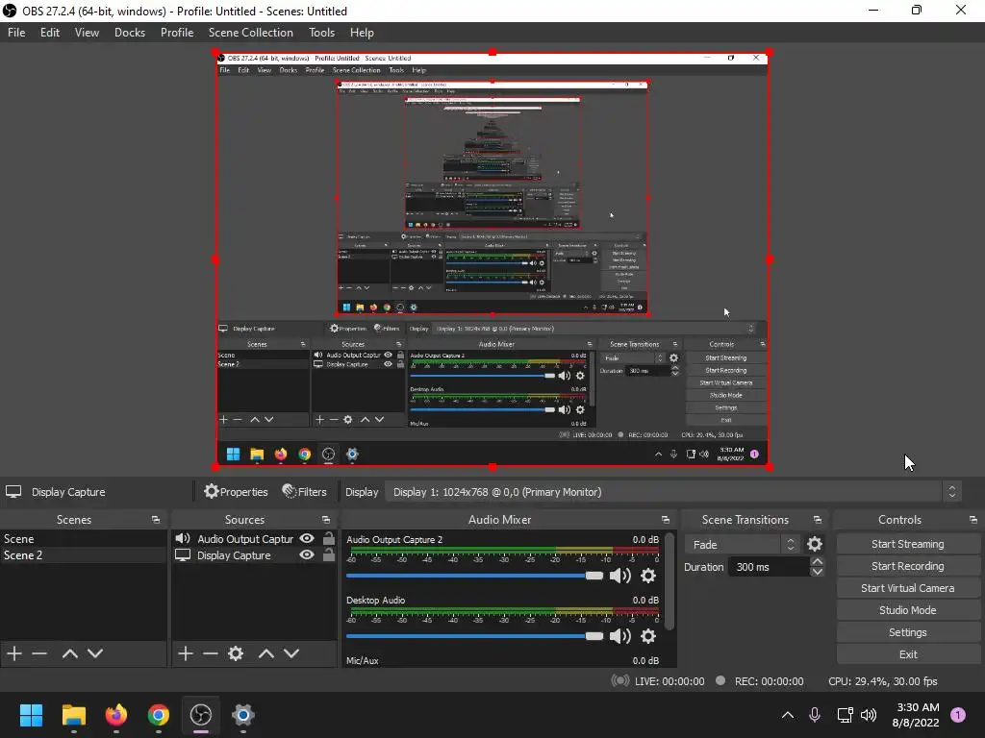Open the Display monitor dropdown
This screenshot has width=985, height=738.
(672, 492)
